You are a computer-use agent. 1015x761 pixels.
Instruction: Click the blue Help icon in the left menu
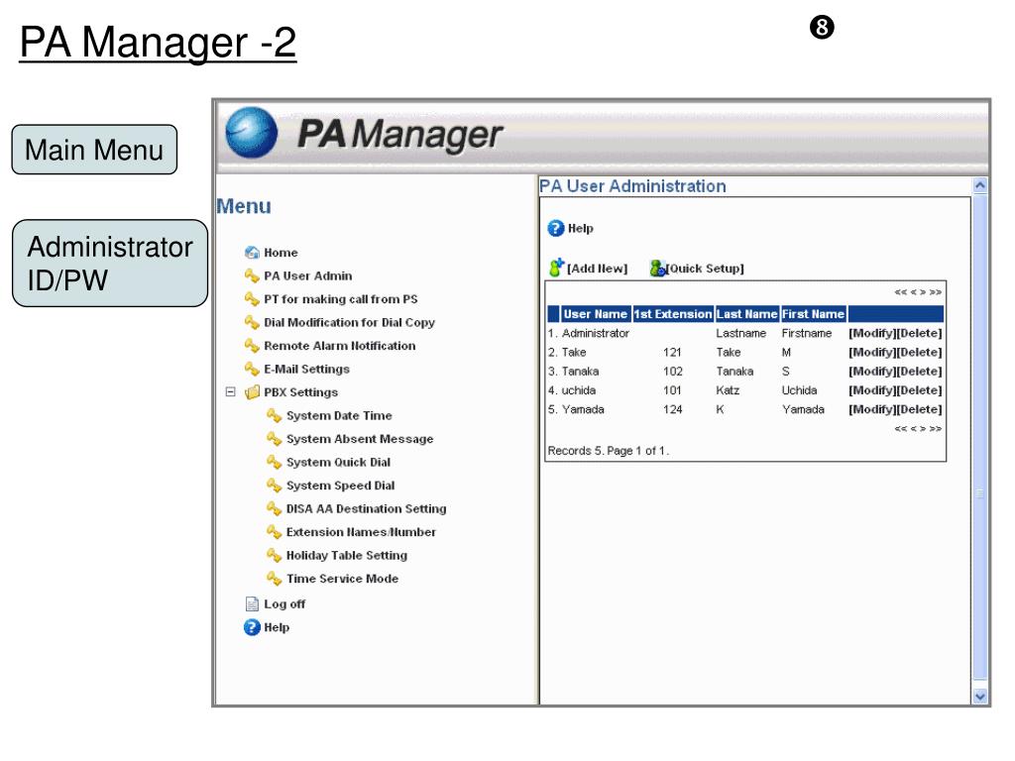pyautogui.click(x=252, y=627)
